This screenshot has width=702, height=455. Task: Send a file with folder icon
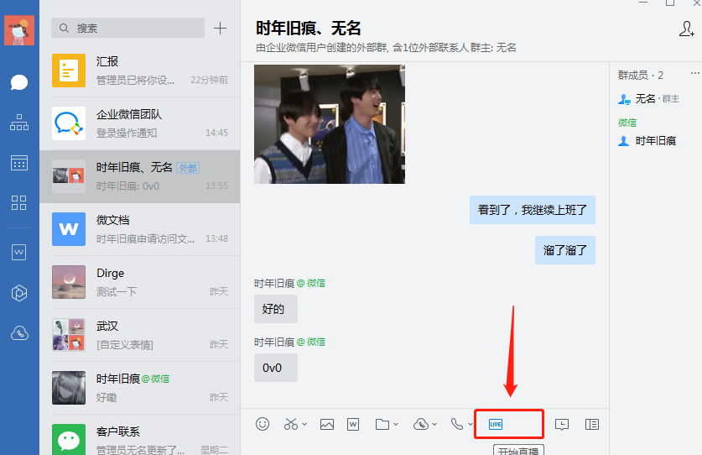coord(382,424)
